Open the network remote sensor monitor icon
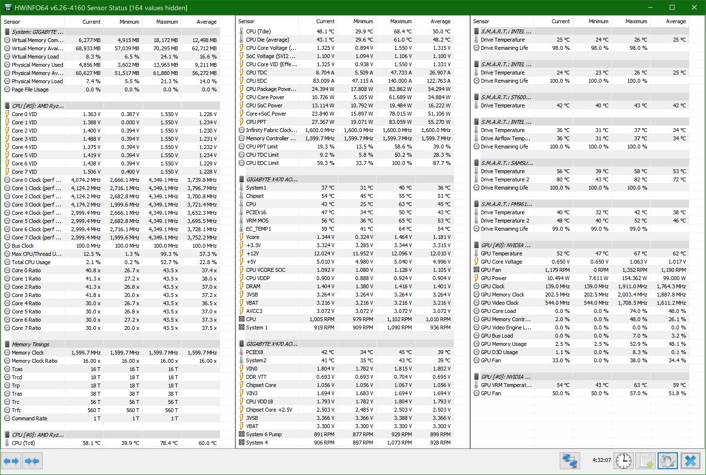706x475 pixels. coord(570,461)
